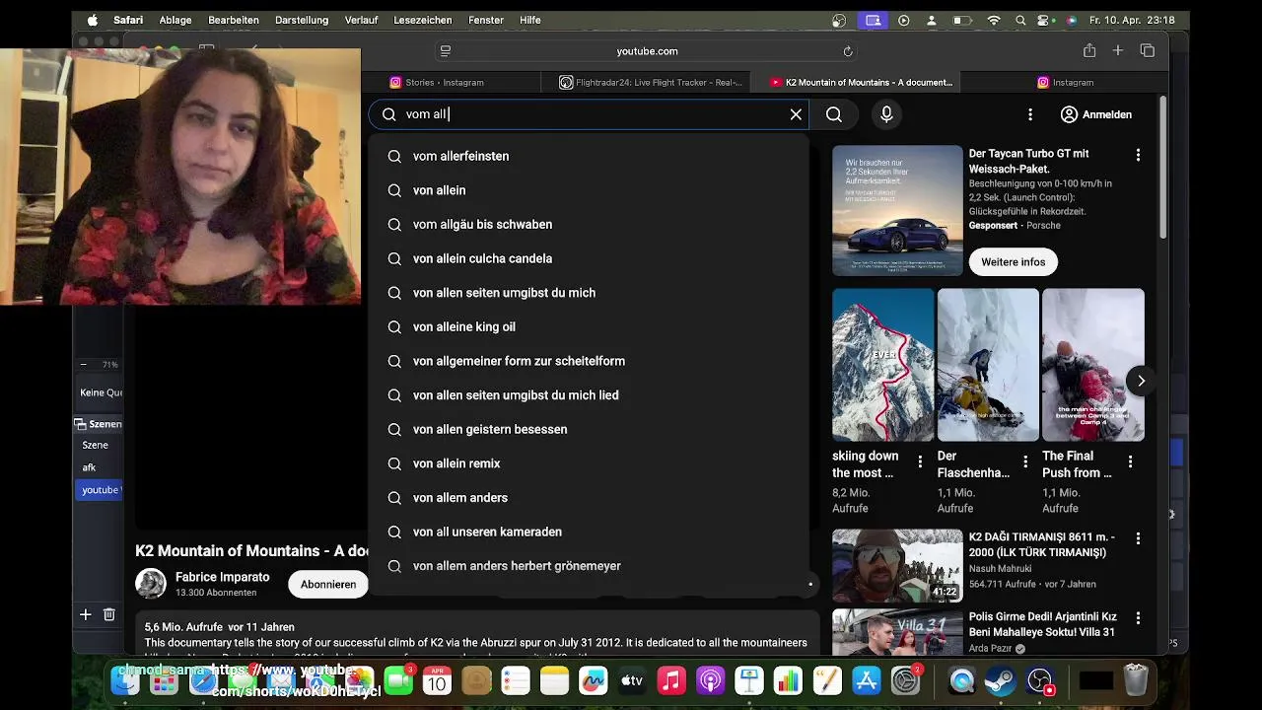This screenshot has width=1262, height=710.
Task: Add a scene with OBS plus icon
Action: pyautogui.click(x=85, y=614)
